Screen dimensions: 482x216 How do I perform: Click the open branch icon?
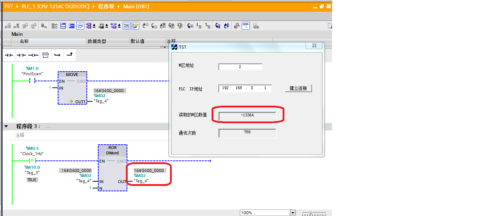coord(57,55)
